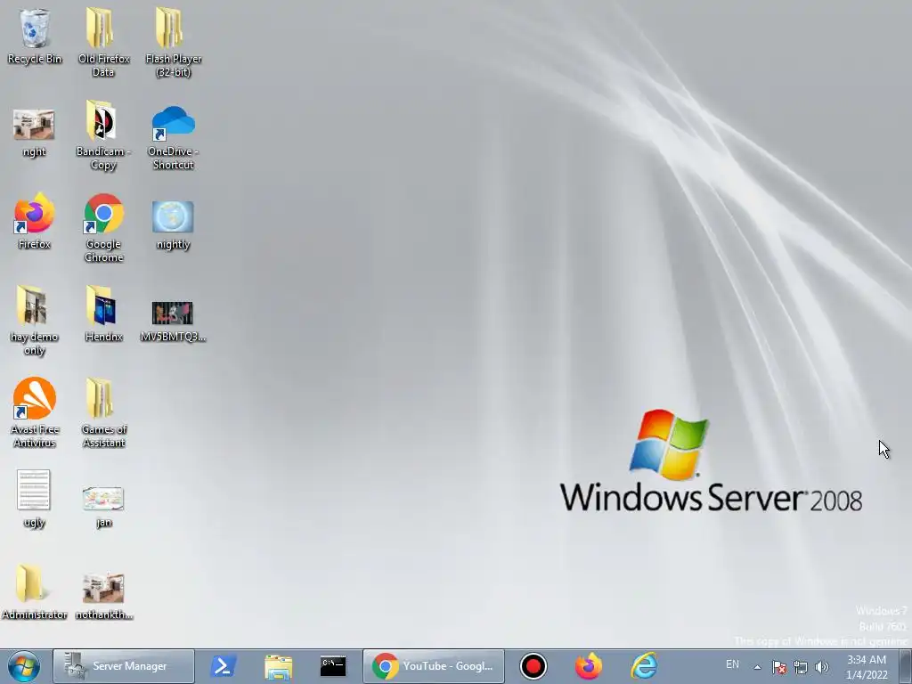Screen dimensions: 912x684
Task: Select the nightly desktop icon
Action: (x=174, y=224)
